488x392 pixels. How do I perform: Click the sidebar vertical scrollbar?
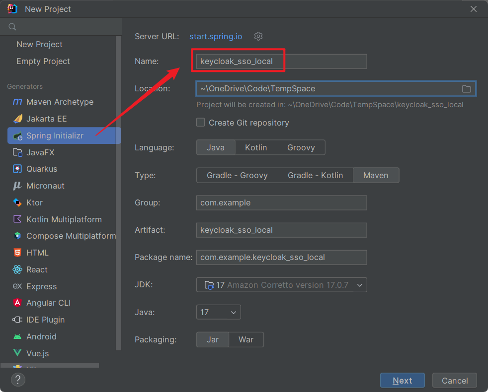tap(118, 193)
